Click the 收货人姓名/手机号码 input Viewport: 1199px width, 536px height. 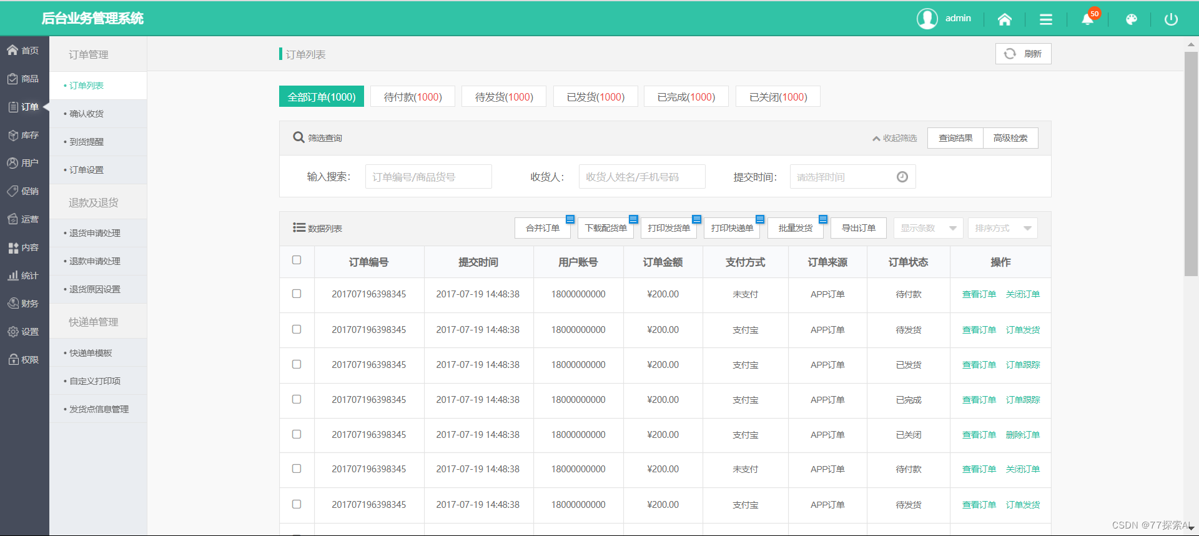(x=642, y=177)
